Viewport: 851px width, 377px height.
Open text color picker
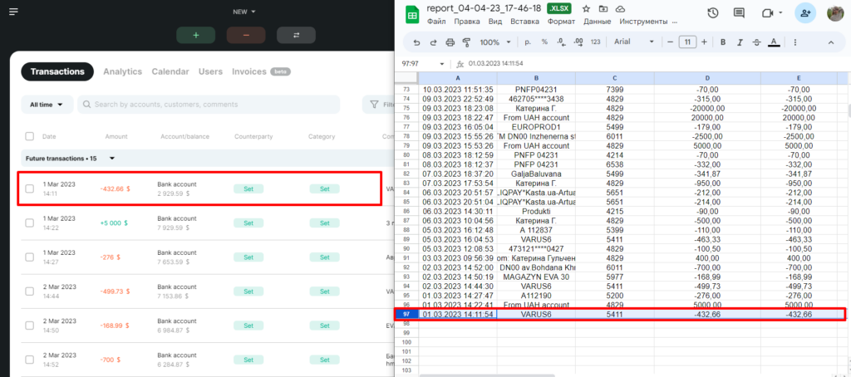774,42
